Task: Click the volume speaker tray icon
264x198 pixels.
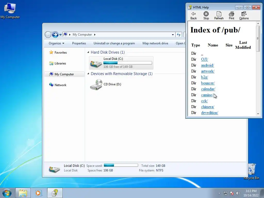Action: 238,193
